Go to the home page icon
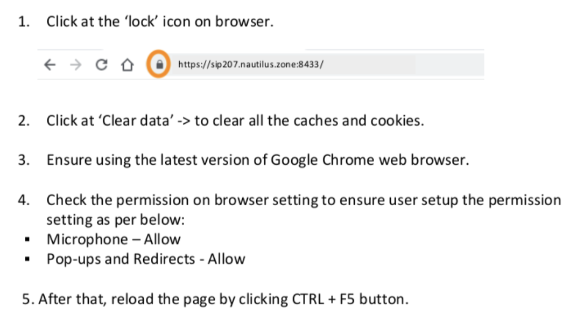 click(127, 65)
